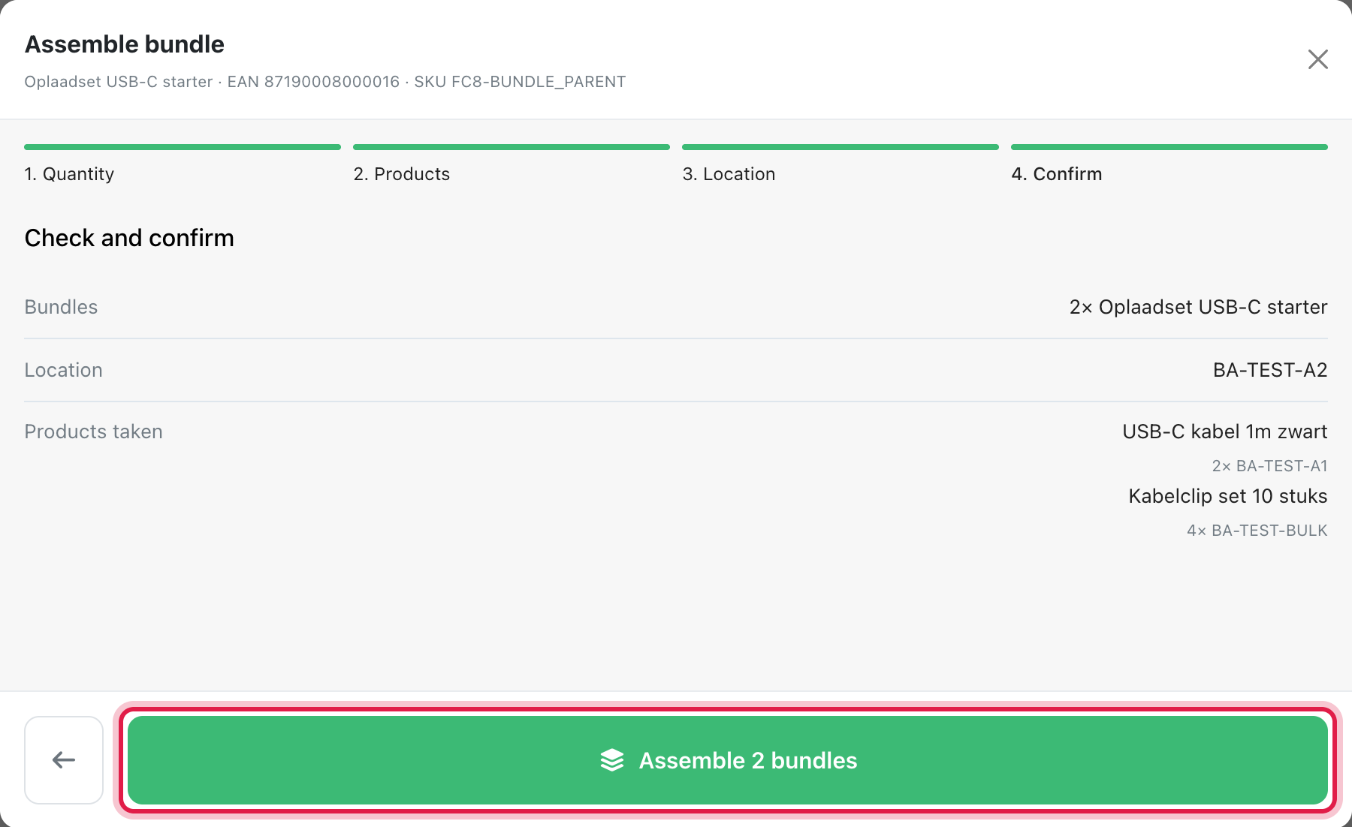Select step 4. Confirm
The image size is (1352, 827).
point(1056,174)
